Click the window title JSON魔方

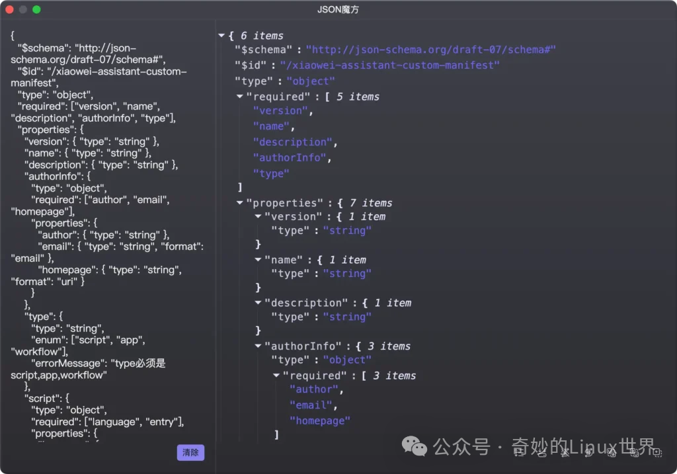[x=338, y=9]
